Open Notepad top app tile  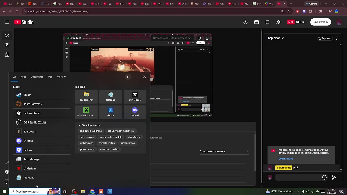point(110,97)
